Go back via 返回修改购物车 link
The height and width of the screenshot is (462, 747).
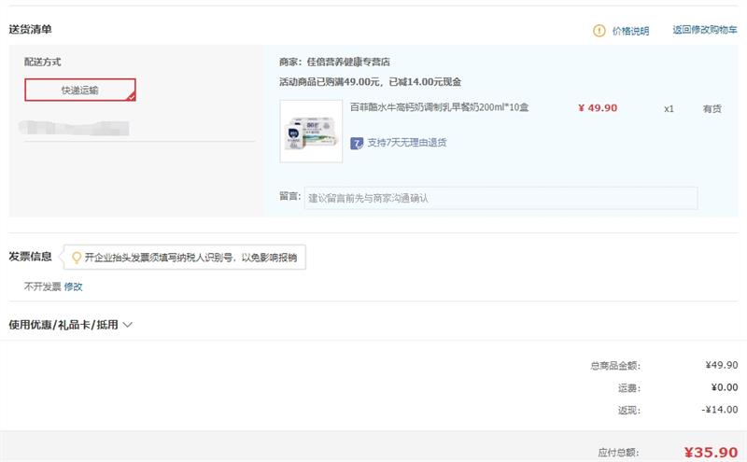(x=705, y=30)
